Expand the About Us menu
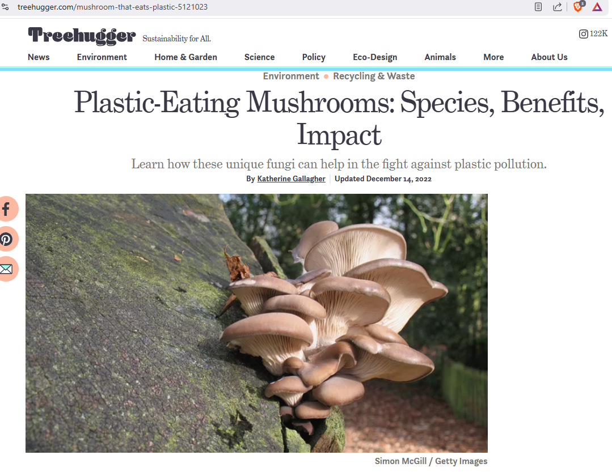 [549, 57]
